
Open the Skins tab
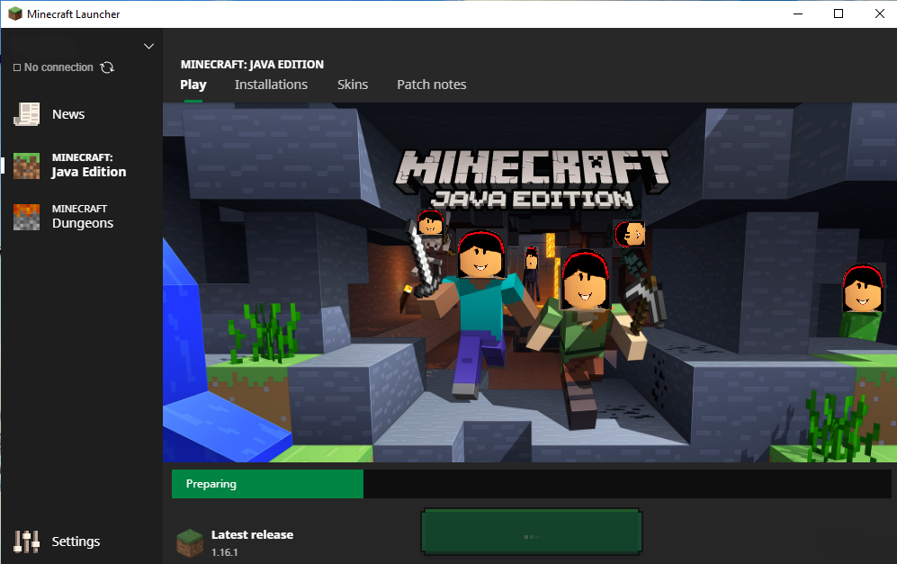click(353, 85)
